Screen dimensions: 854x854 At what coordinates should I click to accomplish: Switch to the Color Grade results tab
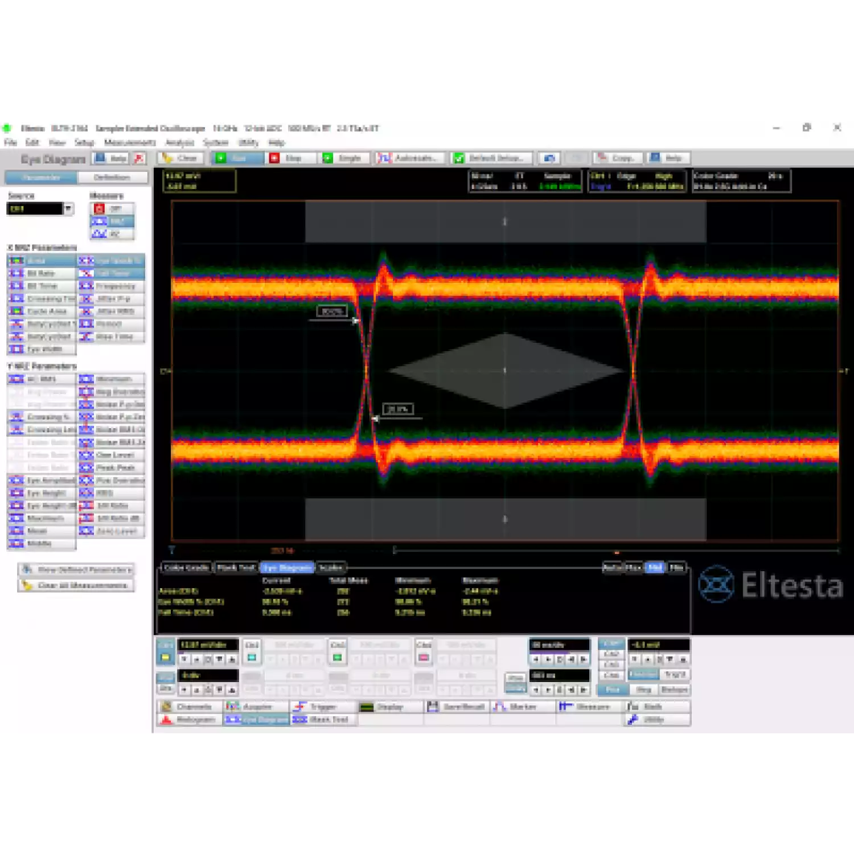pyautogui.click(x=186, y=568)
